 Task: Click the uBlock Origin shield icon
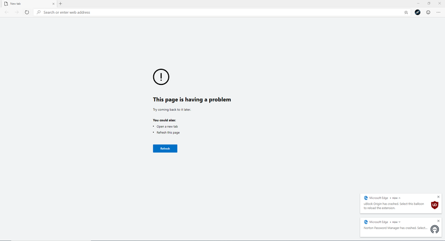[435, 205]
